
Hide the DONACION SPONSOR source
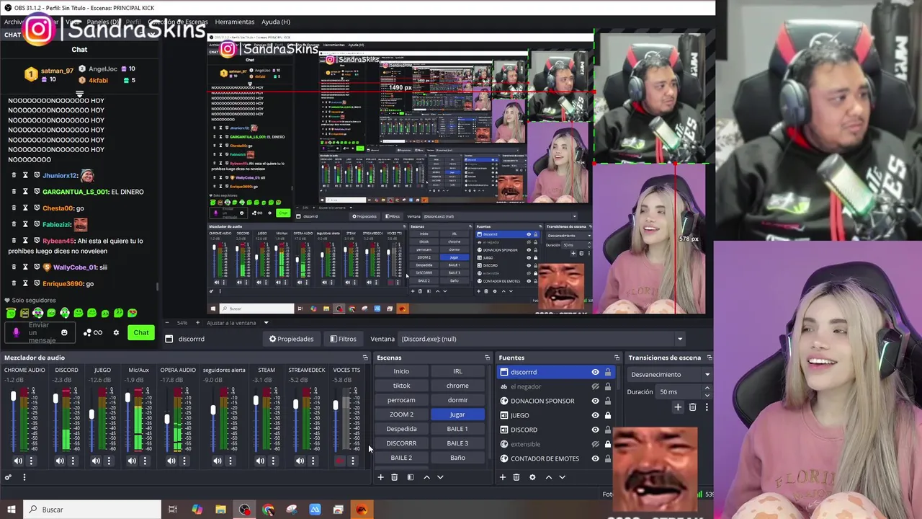click(x=595, y=401)
